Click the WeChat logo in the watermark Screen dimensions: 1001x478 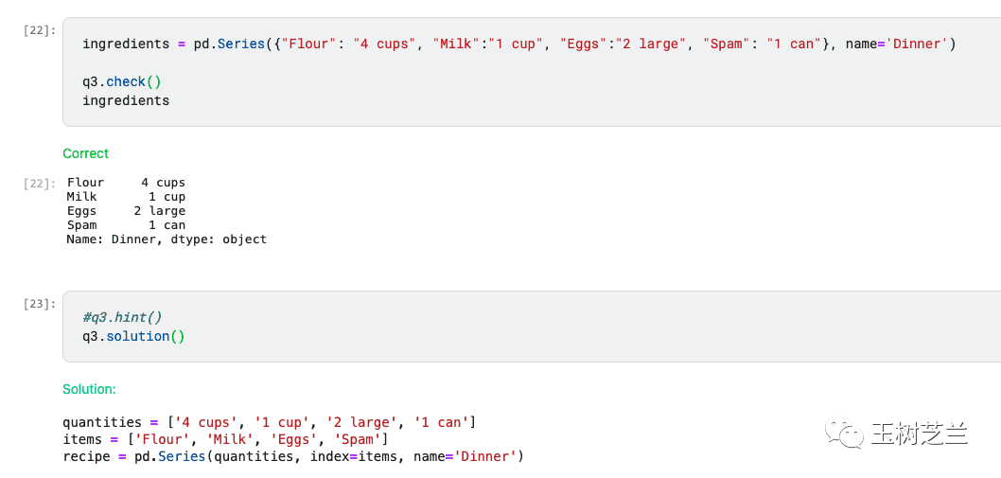click(x=845, y=434)
